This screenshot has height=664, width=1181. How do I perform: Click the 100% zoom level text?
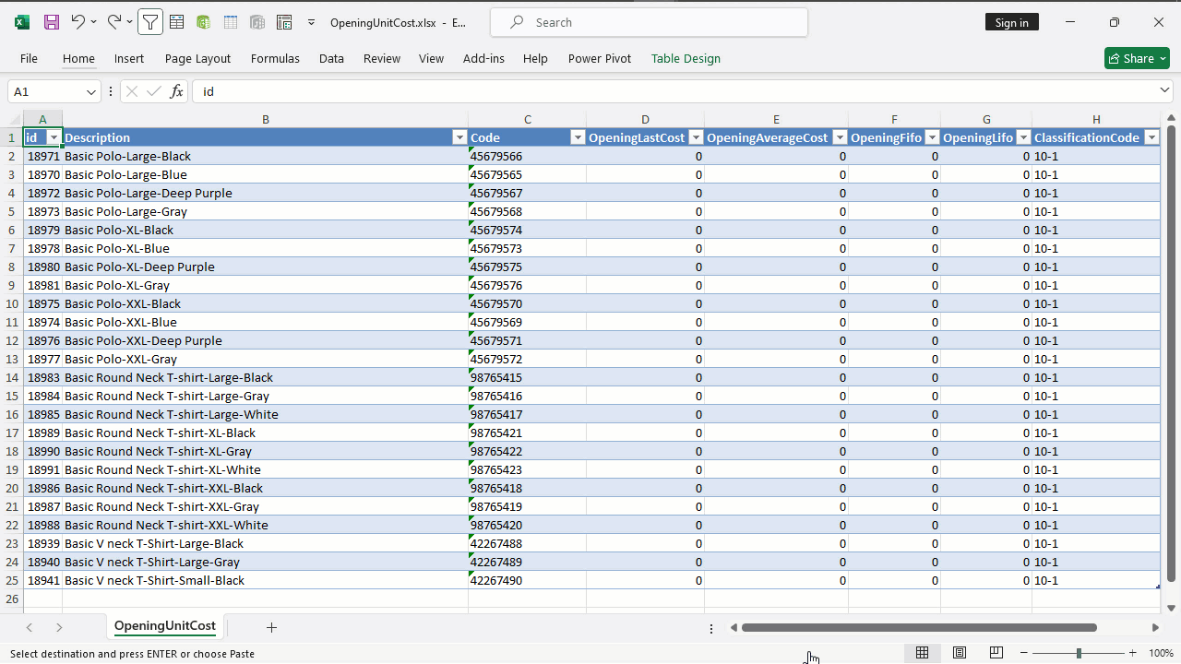click(x=1161, y=653)
